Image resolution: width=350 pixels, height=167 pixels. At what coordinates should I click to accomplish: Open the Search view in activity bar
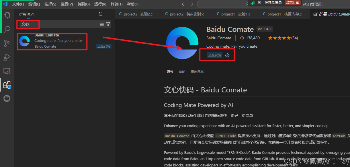(7, 29)
